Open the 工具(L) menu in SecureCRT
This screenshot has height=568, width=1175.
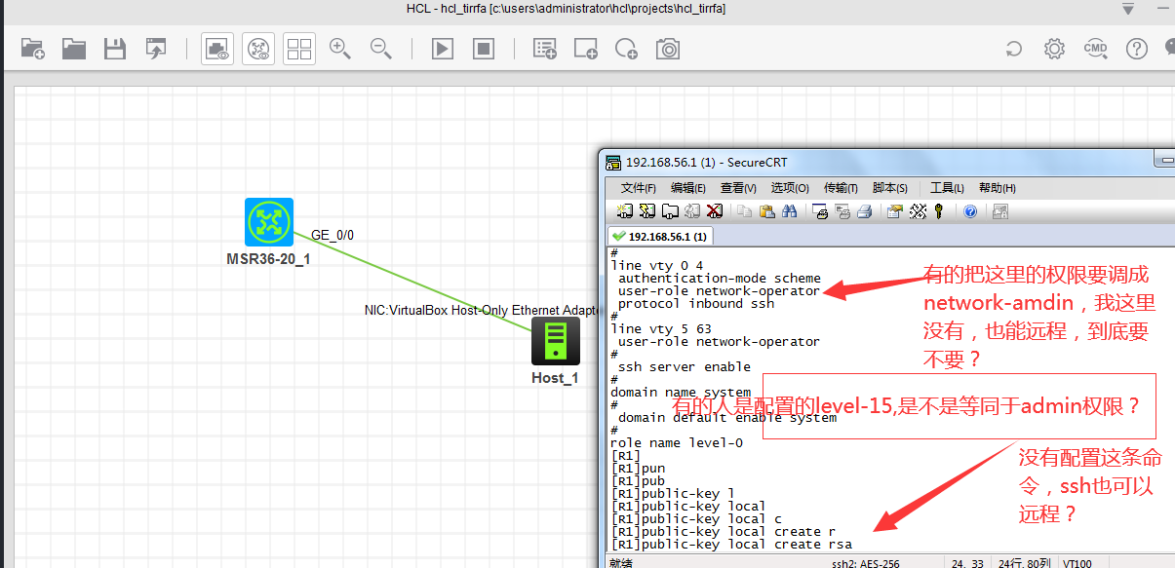946,188
